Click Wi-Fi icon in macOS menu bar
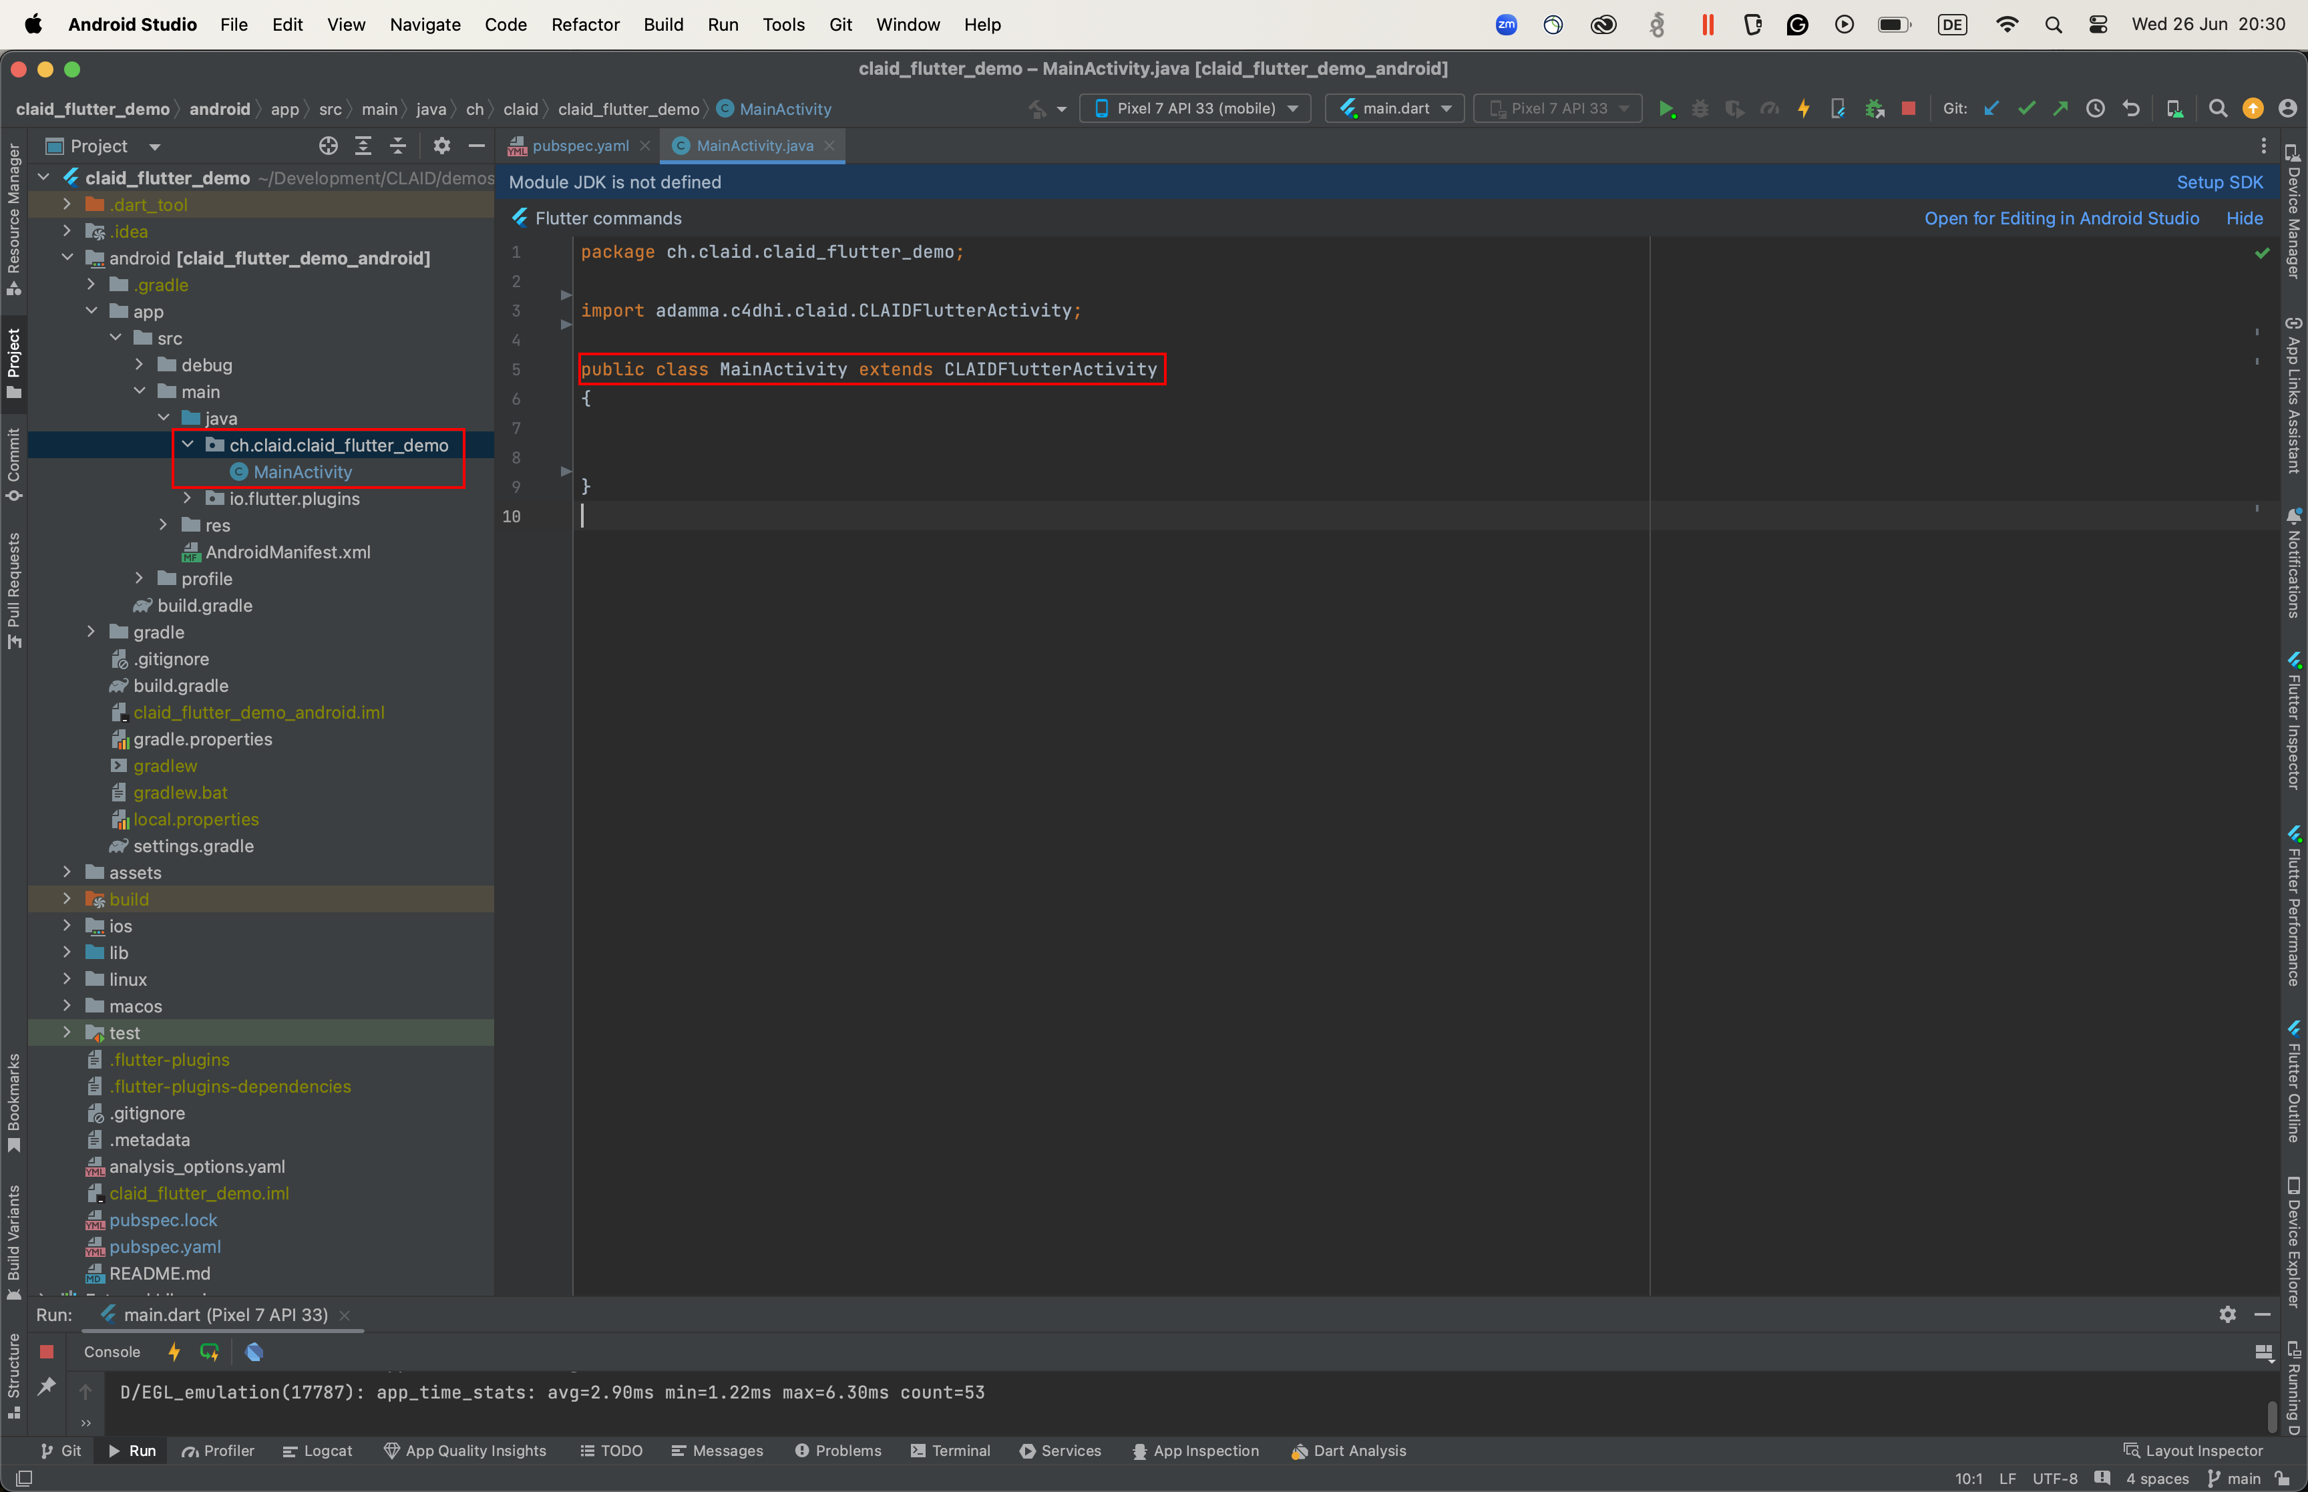This screenshot has width=2308, height=1492. [x=2007, y=24]
